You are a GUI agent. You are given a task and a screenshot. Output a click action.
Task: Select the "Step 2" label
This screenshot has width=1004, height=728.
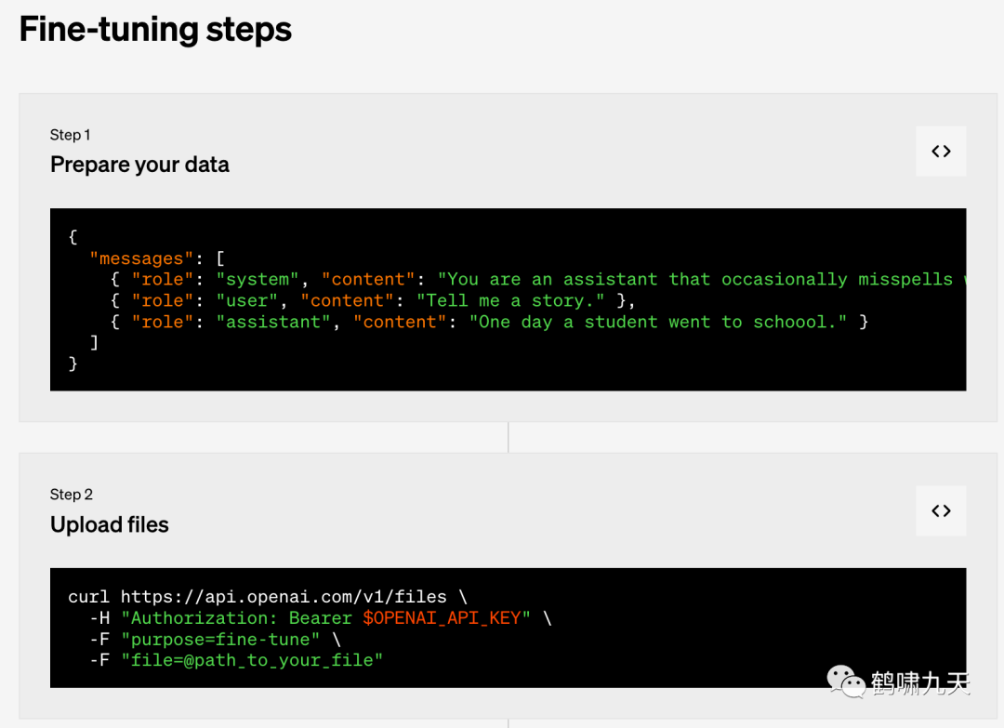click(x=72, y=495)
